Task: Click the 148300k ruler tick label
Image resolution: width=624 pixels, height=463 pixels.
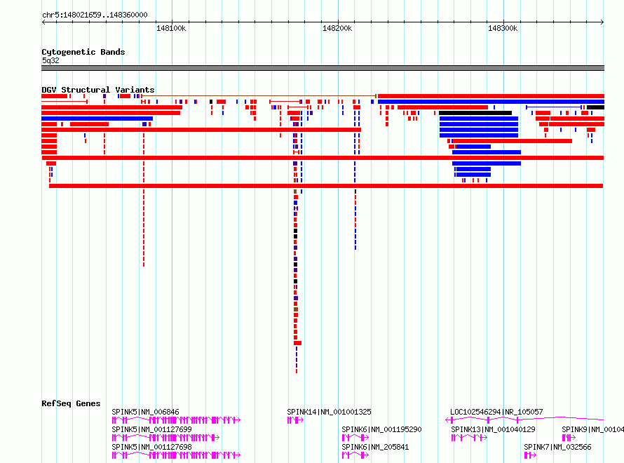Action: [x=503, y=28]
